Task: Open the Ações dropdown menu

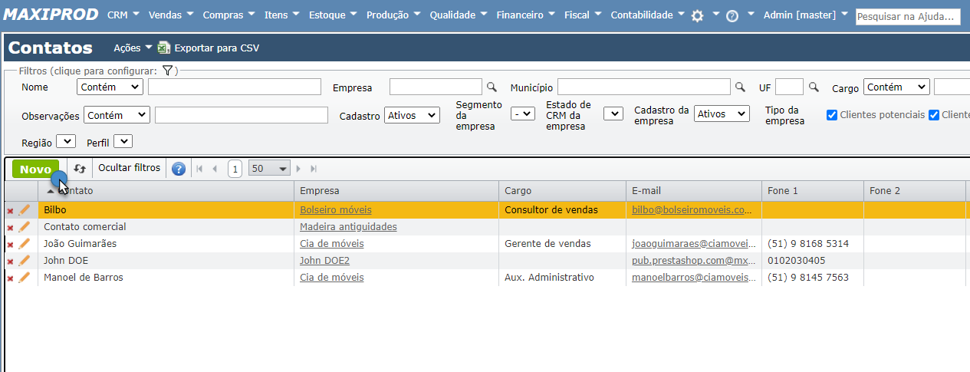Action: 133,48
